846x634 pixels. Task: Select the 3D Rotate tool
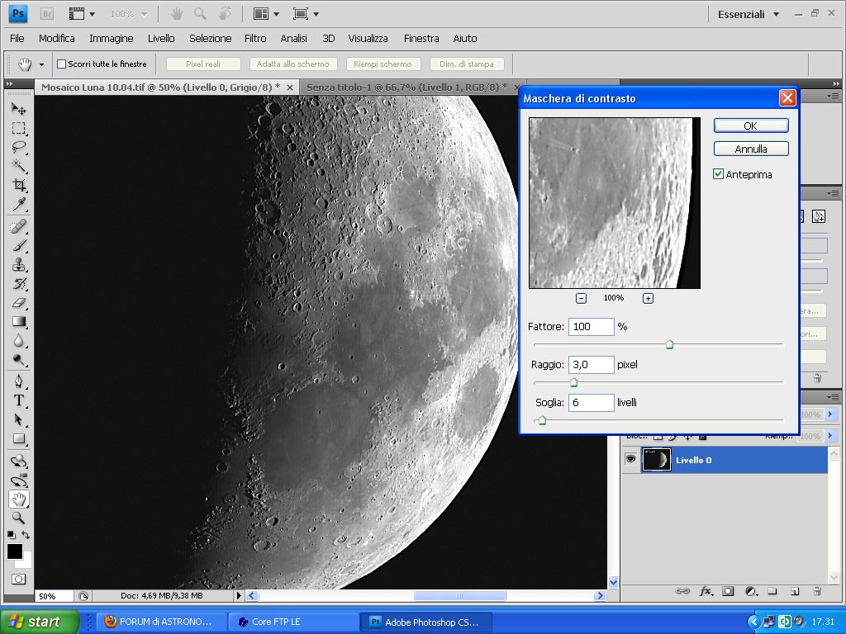tap(18, 461)
